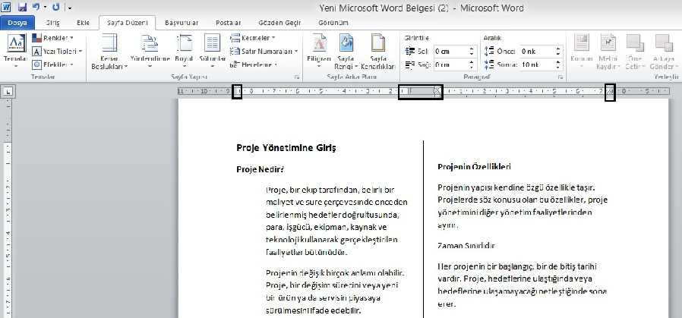This screenshot has height=318, width=682.
Task: Open the Paragraf dialog box launcher
Action: (560, 77)
